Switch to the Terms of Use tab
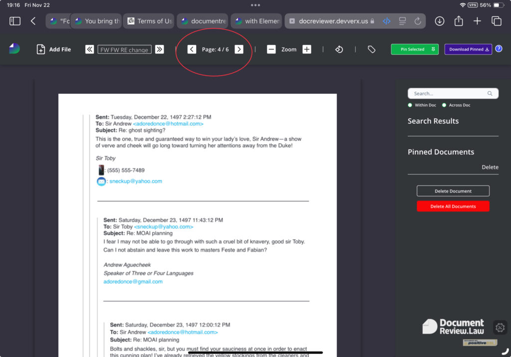The height and width of the screenshot is (357, 511). (149, 21)
